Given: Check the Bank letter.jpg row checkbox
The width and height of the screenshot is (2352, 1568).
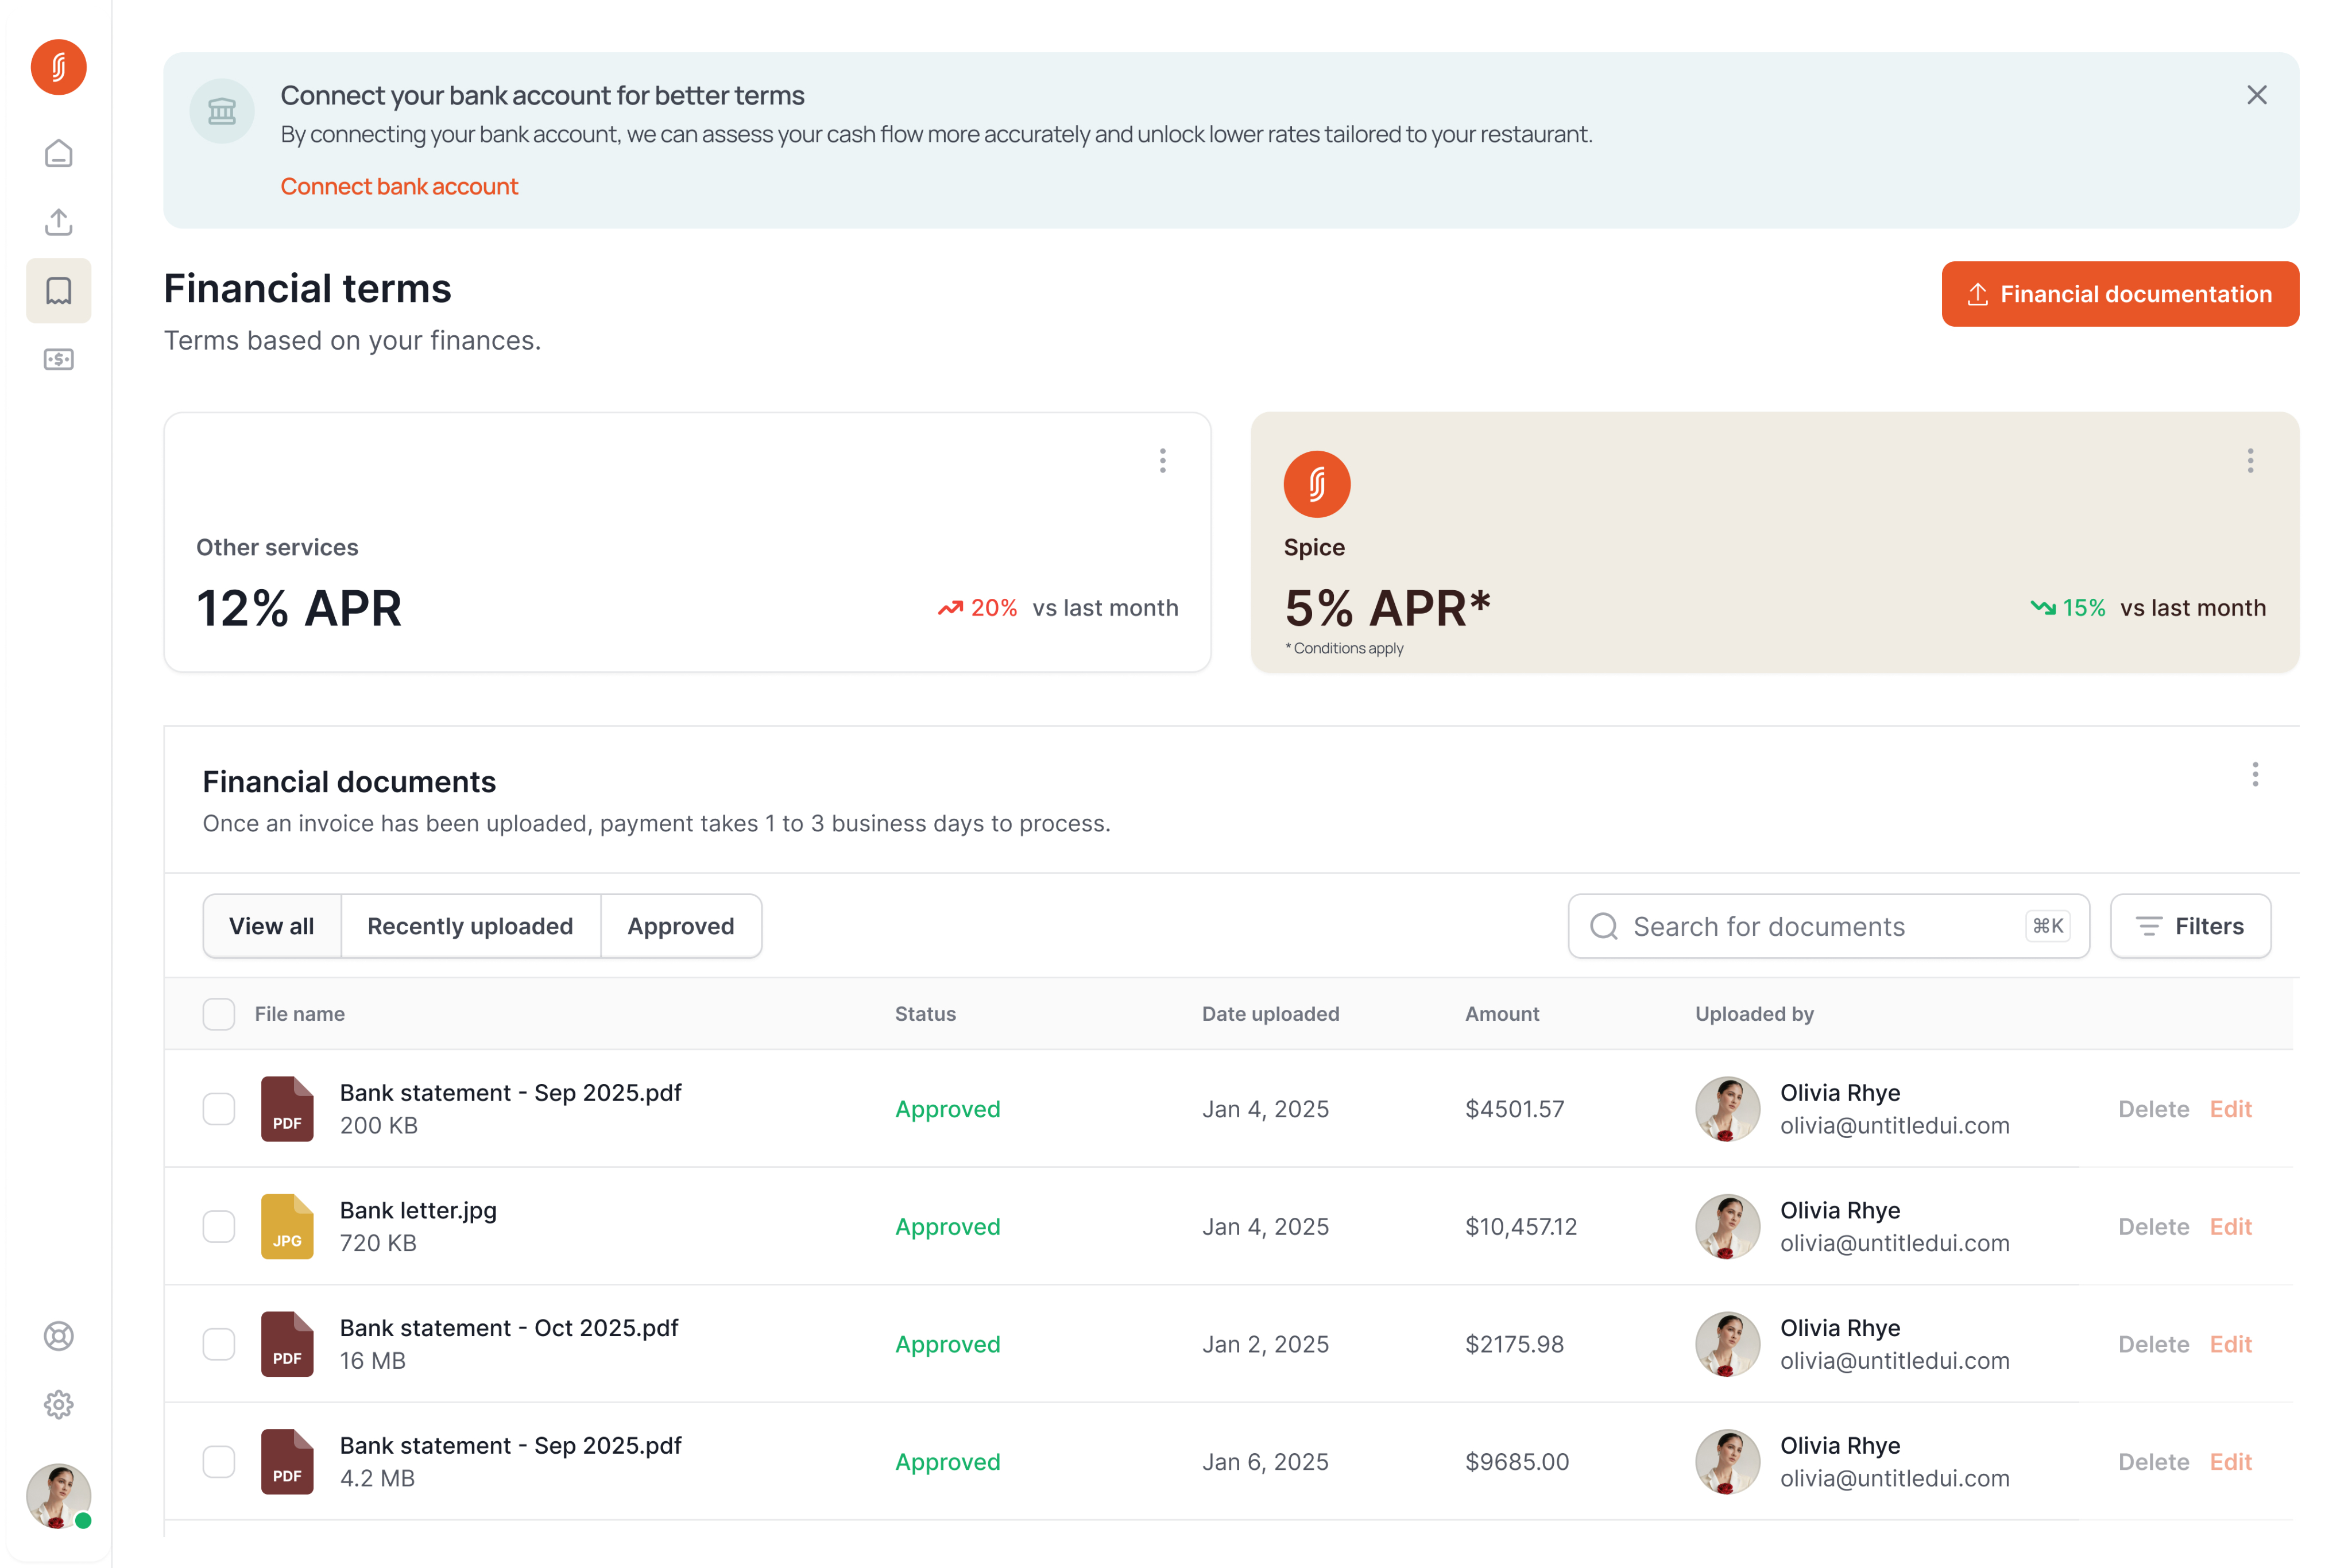Looking at the screenshot, I should [218, 1226].
